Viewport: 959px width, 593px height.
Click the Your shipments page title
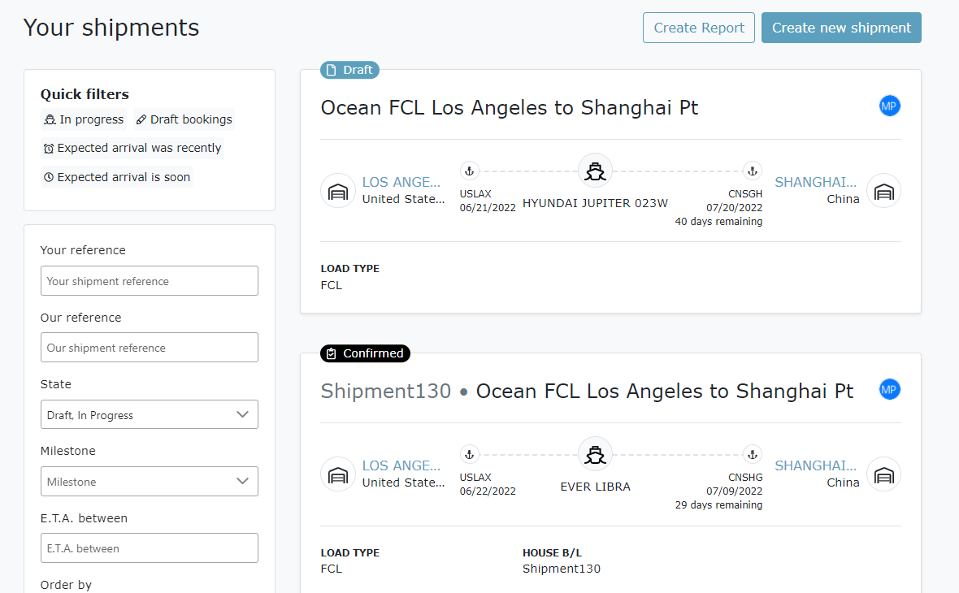coord(111,28)
